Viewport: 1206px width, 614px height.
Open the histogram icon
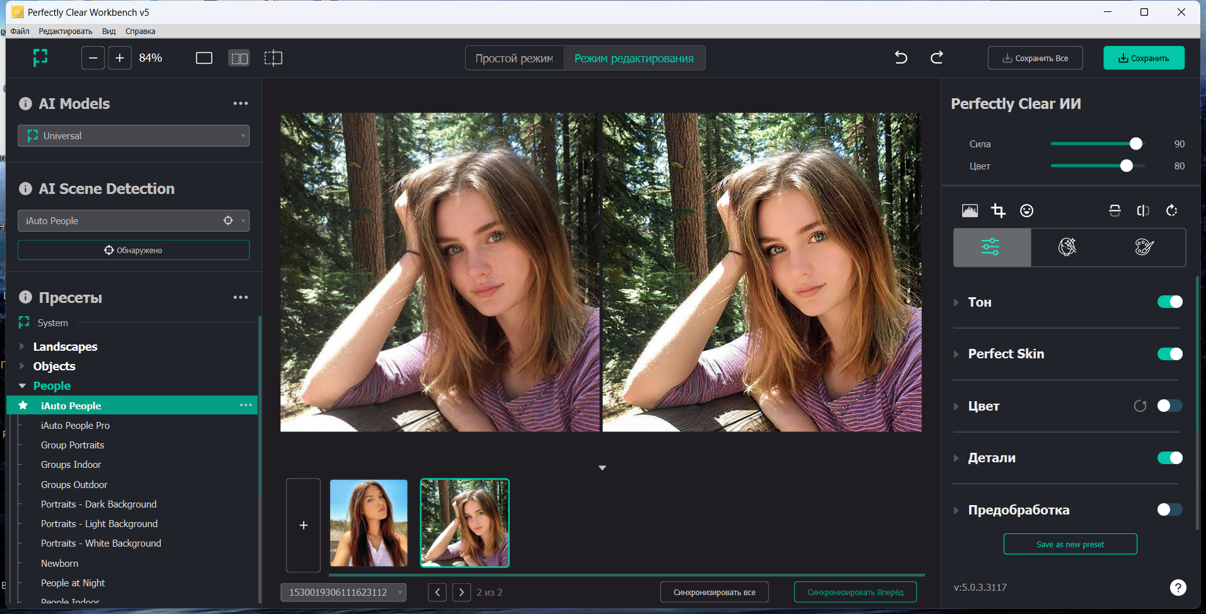pos(970,210)
